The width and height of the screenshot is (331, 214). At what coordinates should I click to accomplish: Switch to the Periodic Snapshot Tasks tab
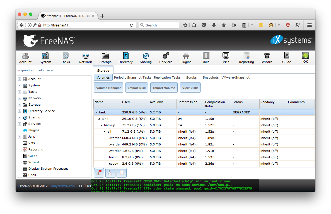coord(132,77)
